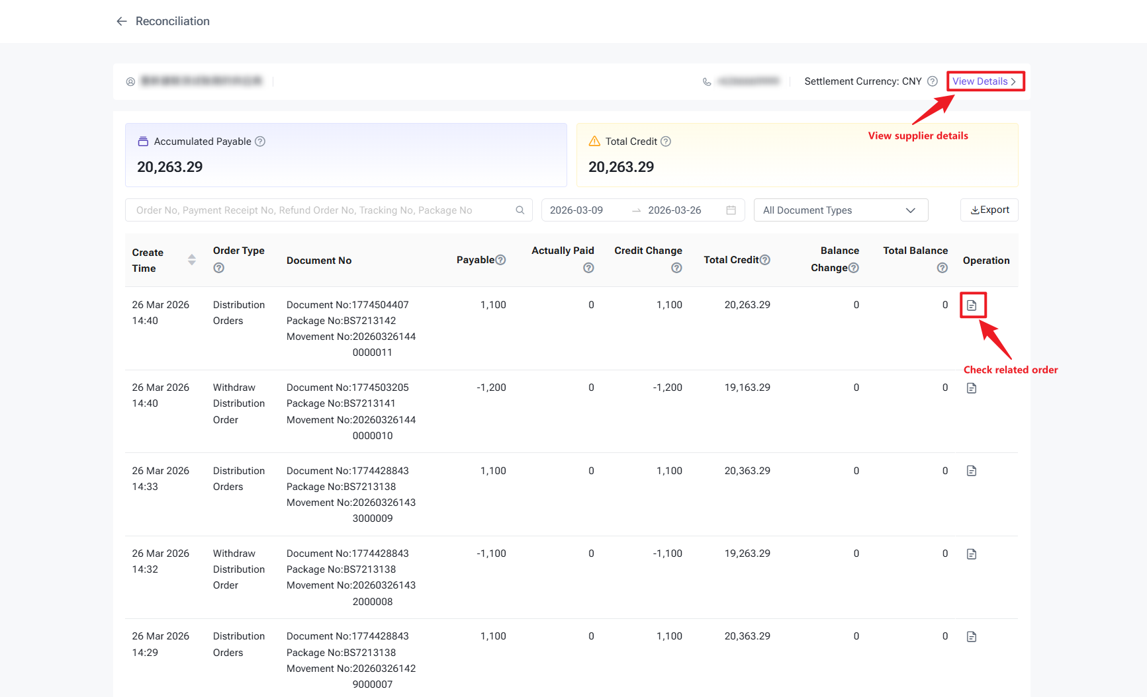
Task: Click help icon next to Accumulated Payable
Action: click(x=260, y=142)
